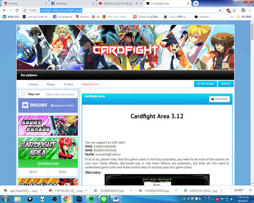Open the Форум menu link
254x203 pixels.
click(51, 84)
